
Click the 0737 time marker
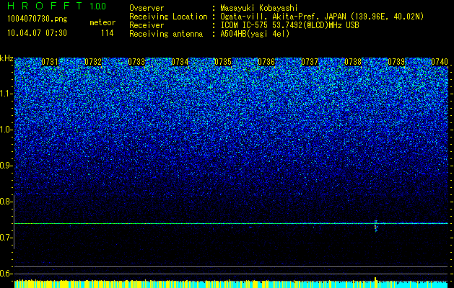pos(310,62)
